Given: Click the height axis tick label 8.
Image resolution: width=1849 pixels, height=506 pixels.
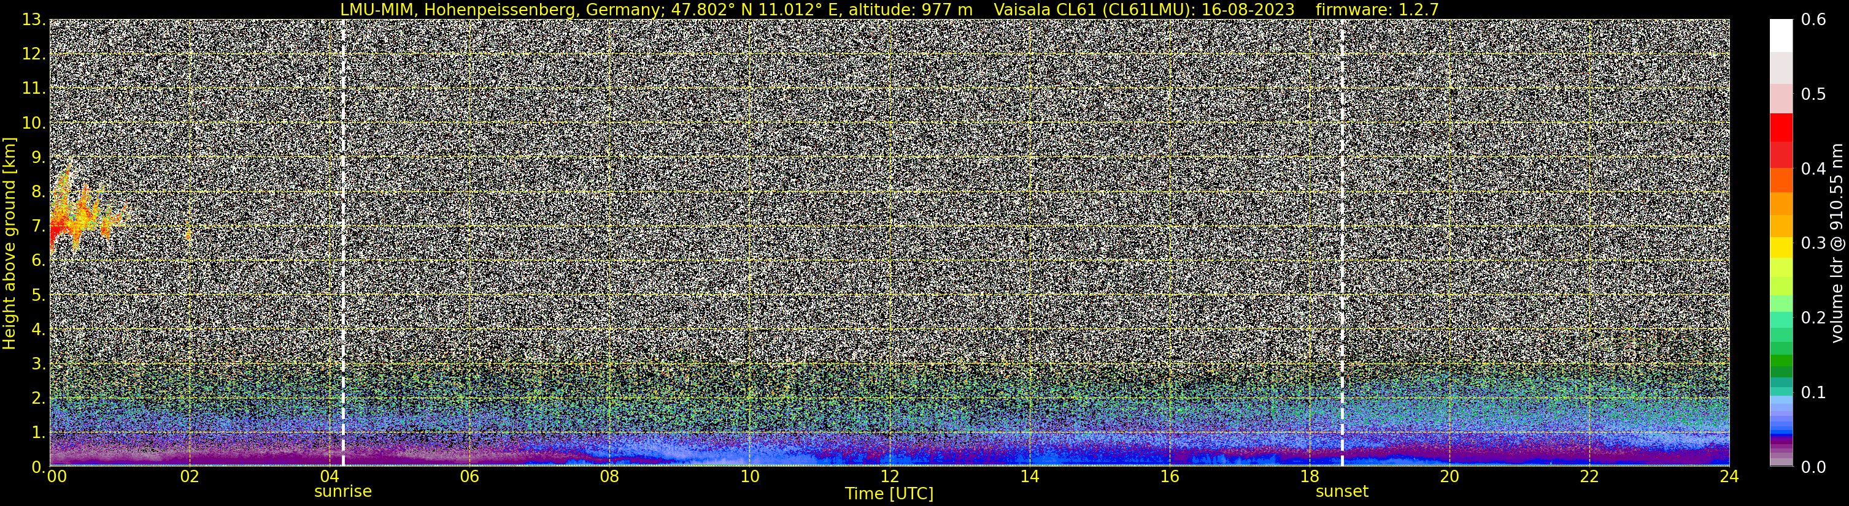Looking at the screenshot, I should pos(38,192).
